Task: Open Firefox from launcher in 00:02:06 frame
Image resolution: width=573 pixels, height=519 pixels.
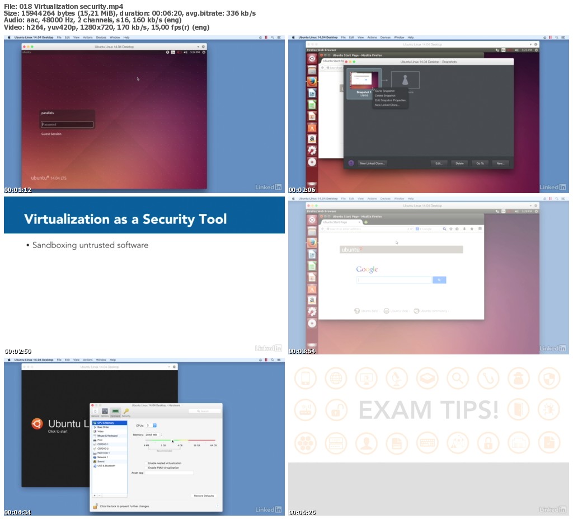Action: pyautogui.click(x=312, y=81)
